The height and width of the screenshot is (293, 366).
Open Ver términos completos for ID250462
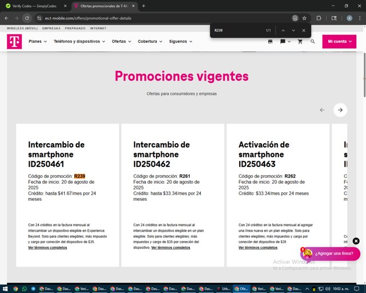click(170, 248)
